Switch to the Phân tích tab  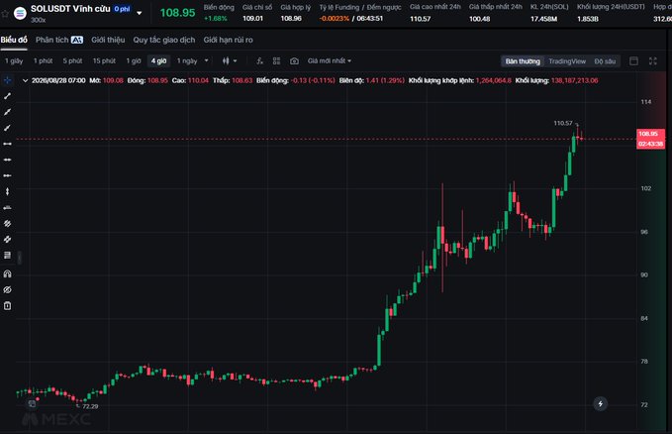[x=51, y=40]
